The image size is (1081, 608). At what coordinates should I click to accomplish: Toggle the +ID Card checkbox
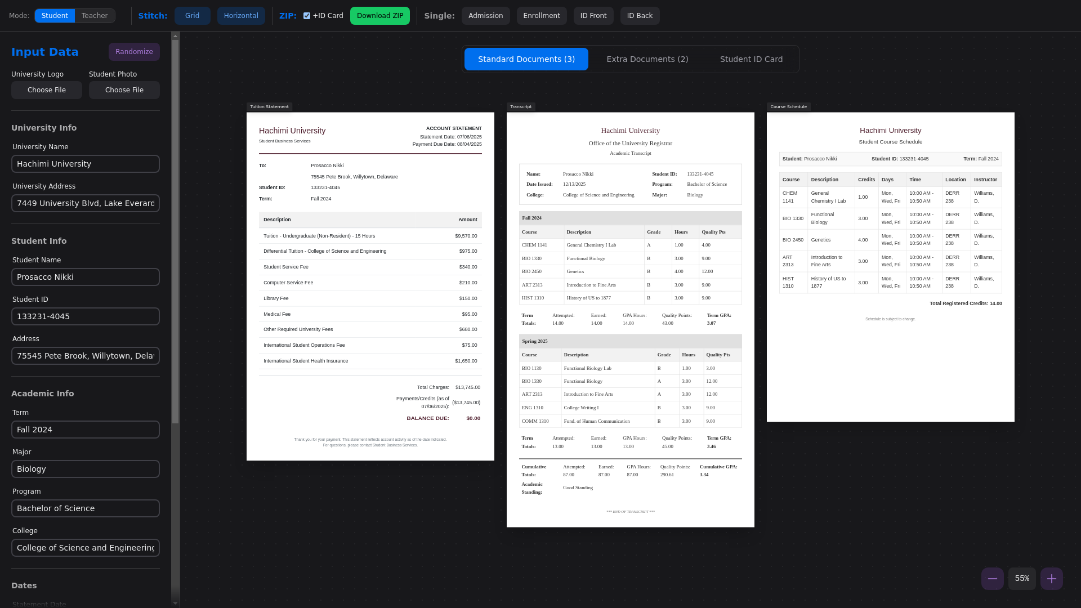tap(307, 16)
